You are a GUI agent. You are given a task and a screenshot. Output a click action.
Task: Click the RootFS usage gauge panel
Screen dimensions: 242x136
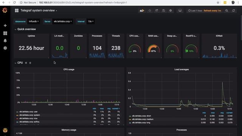[191, 46]
